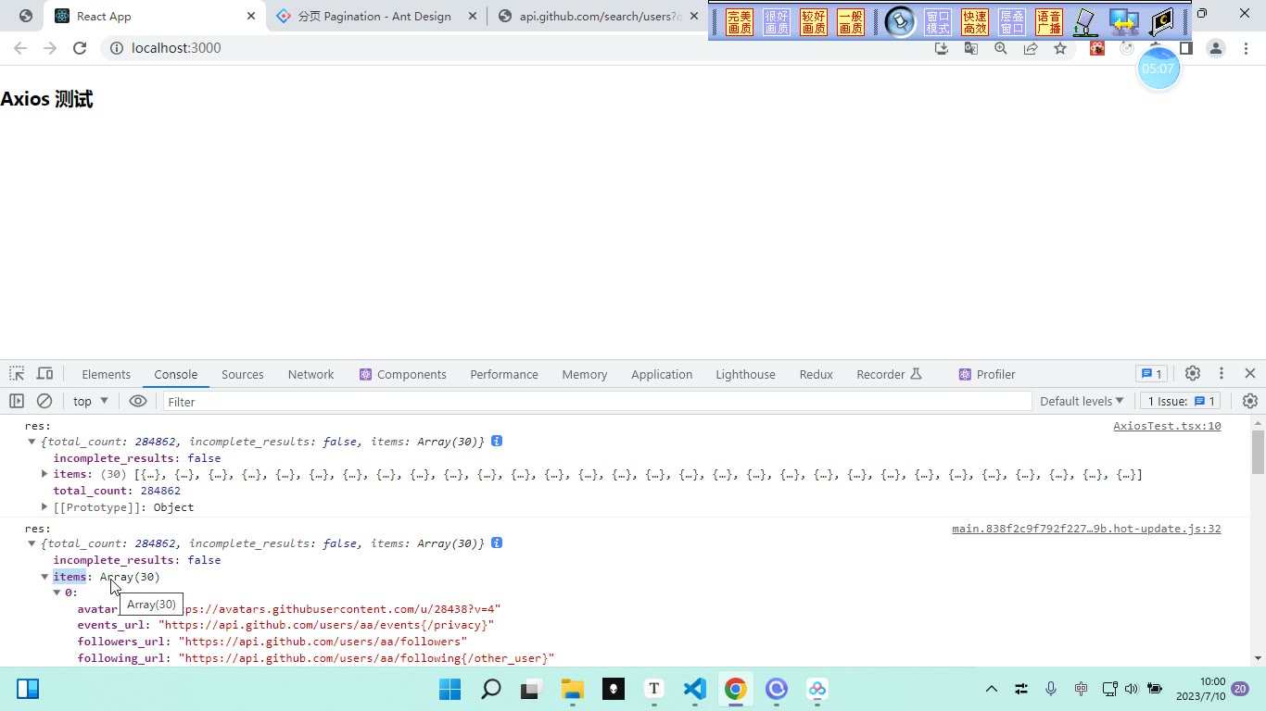Image resolution: width=1266 pixels, height=711 pixels.
Task: Open AxiosTest.tsx:10 source link
Action: [1167, 426]
